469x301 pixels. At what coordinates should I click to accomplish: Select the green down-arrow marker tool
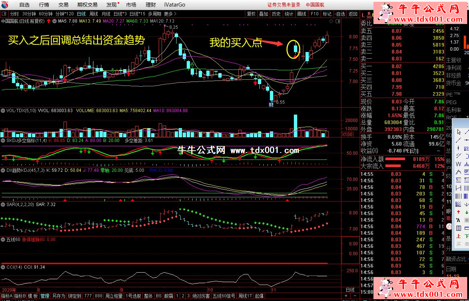(x=466, y=212)
